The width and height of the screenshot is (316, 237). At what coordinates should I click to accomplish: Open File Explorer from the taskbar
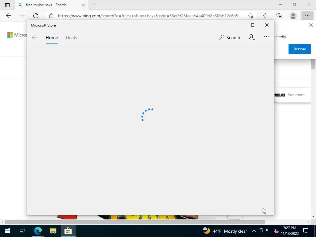click(53, 231)
